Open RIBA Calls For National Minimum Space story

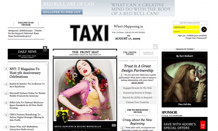pyautogui.click(x=27, y=105)
